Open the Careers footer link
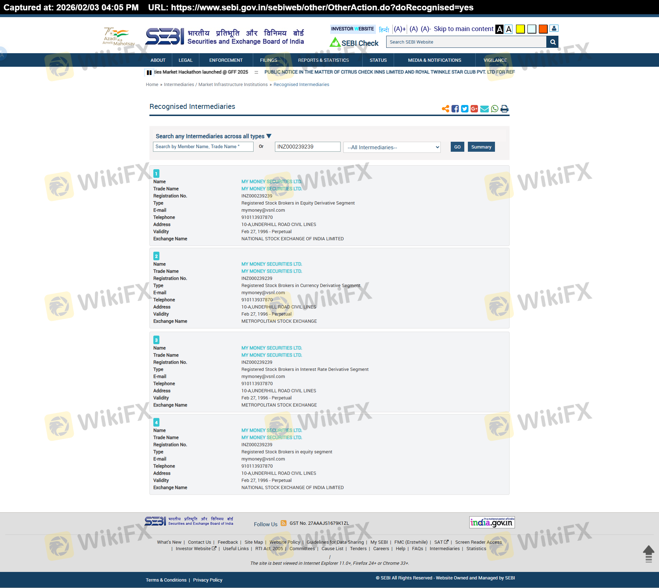This screenshot has height=588, width=659. pos(381,549)
